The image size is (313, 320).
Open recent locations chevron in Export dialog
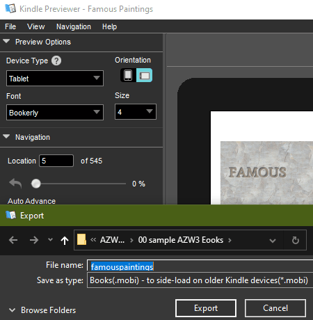pos(50,239)
